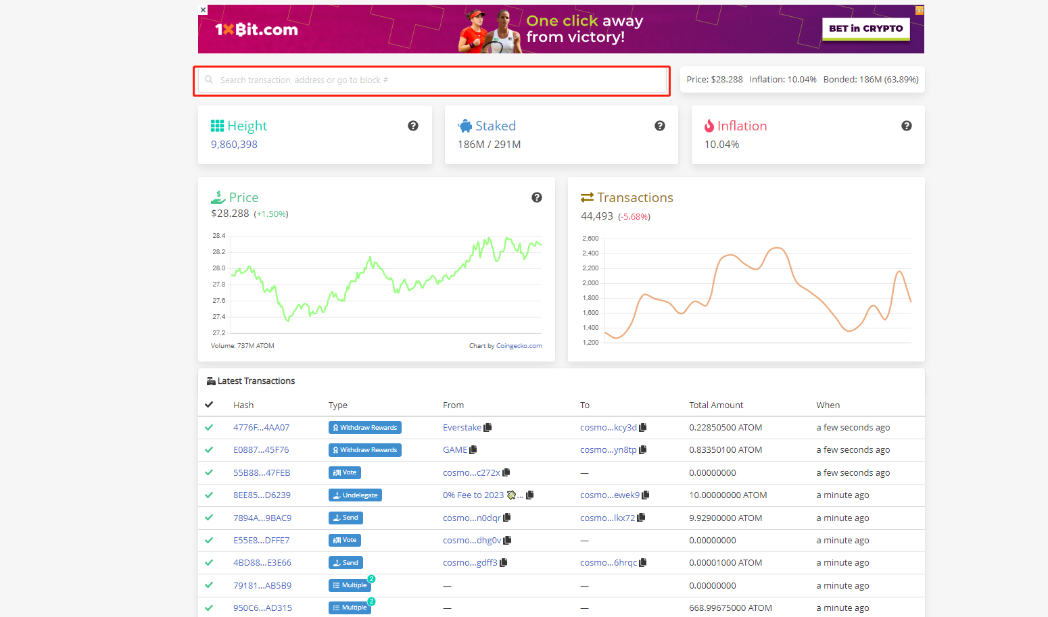The width and height of the screenshot is (1048, 617).
Task: Click the Undelegate type badge
Action: point(355,495)
